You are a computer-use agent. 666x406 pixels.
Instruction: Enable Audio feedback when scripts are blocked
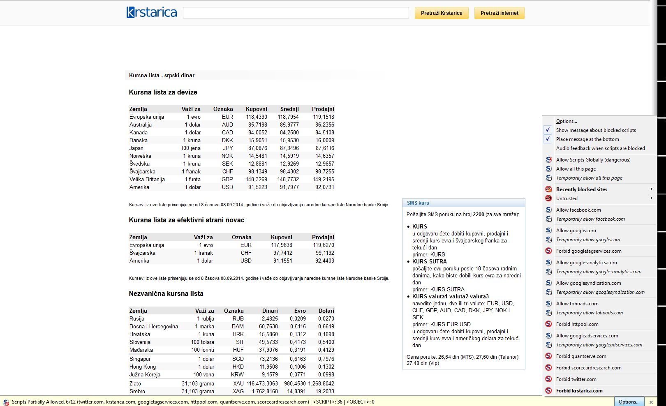click(x=600, y=148)
